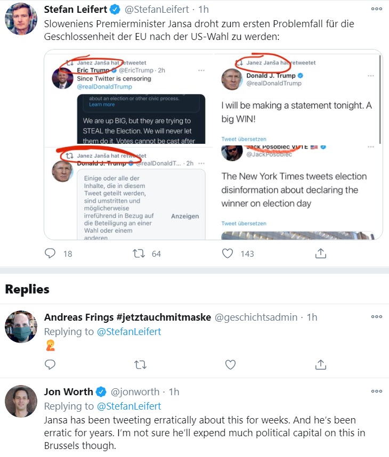Retweet Stefan Leifert's tweet
The image size is (389, 457).
[139, 254]
